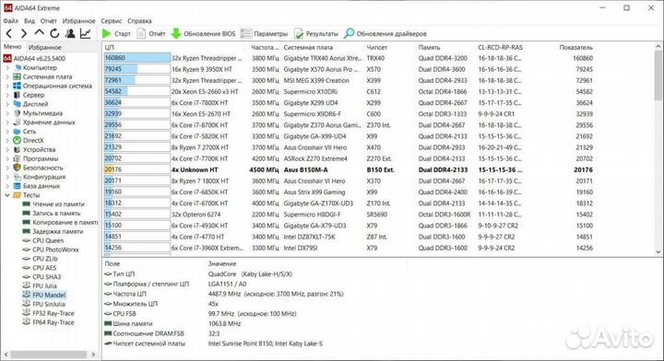The image size is (664, 361).
Task: Select the Безопасность shield icon
Action: click(17, 168)
